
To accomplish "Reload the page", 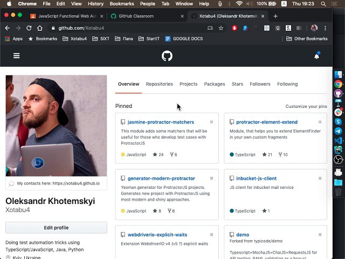I will click(x=29, y=28).
